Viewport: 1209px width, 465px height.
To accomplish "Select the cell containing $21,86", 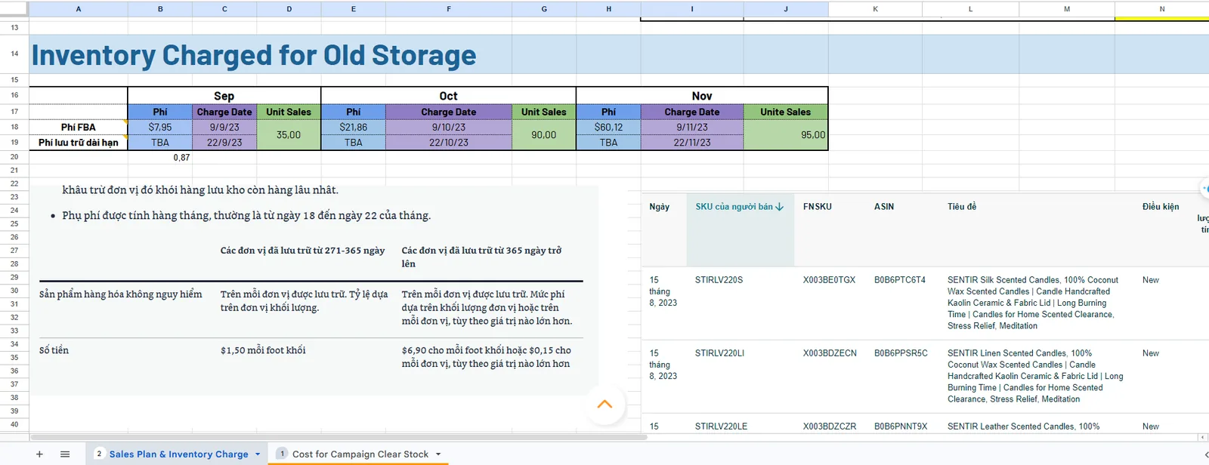I will [x=354, y=128].
